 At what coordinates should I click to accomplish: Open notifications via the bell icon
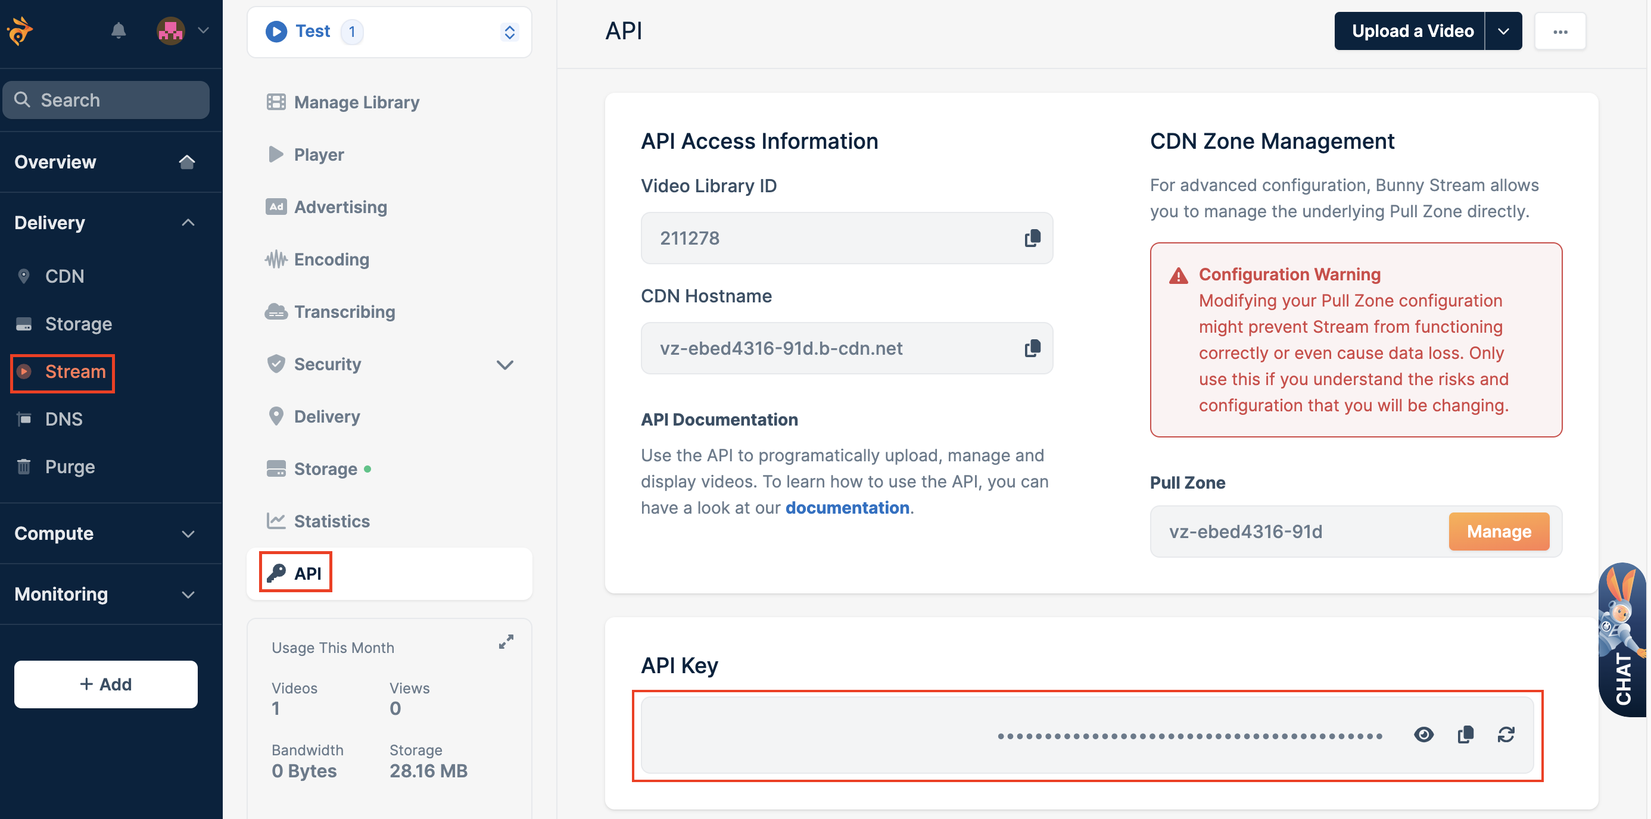pyautogui.click(x=119, y=30)
